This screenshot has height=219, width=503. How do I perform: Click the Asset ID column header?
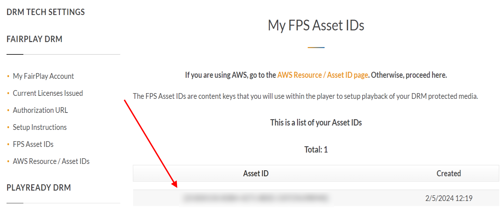click(256, 173)
